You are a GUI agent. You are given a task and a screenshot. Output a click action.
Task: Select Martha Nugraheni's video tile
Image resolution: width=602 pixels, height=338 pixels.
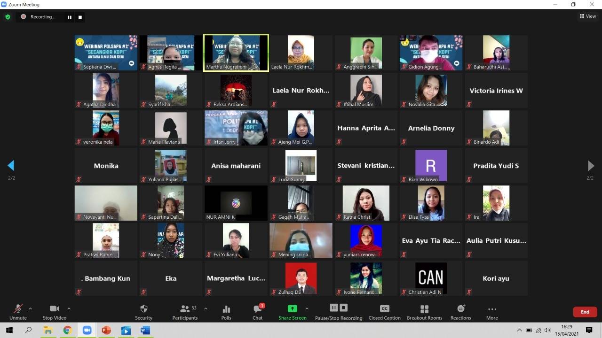pos(236,53)
